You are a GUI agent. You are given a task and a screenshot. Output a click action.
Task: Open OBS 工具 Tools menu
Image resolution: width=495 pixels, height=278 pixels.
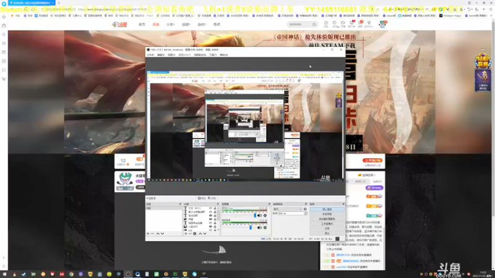click(213, 55)
